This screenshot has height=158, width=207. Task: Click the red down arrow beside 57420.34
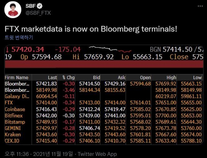point(7,50)
